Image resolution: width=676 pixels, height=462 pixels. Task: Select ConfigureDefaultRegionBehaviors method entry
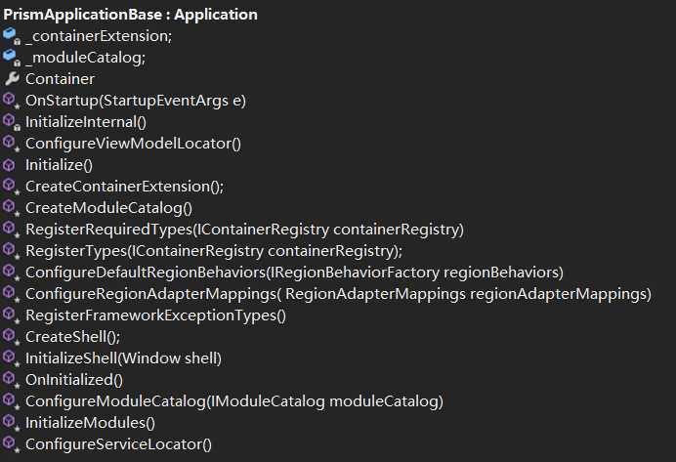[x=294, y=273]
